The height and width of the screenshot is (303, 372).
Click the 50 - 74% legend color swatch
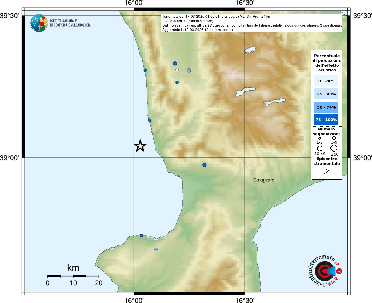326,107
